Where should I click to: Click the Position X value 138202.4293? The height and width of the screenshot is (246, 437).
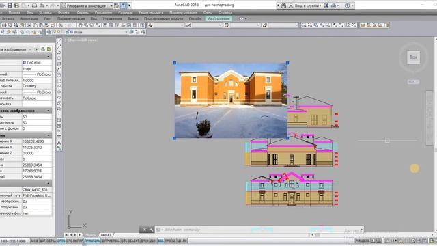pyautogui.click(x=37, y=141)
